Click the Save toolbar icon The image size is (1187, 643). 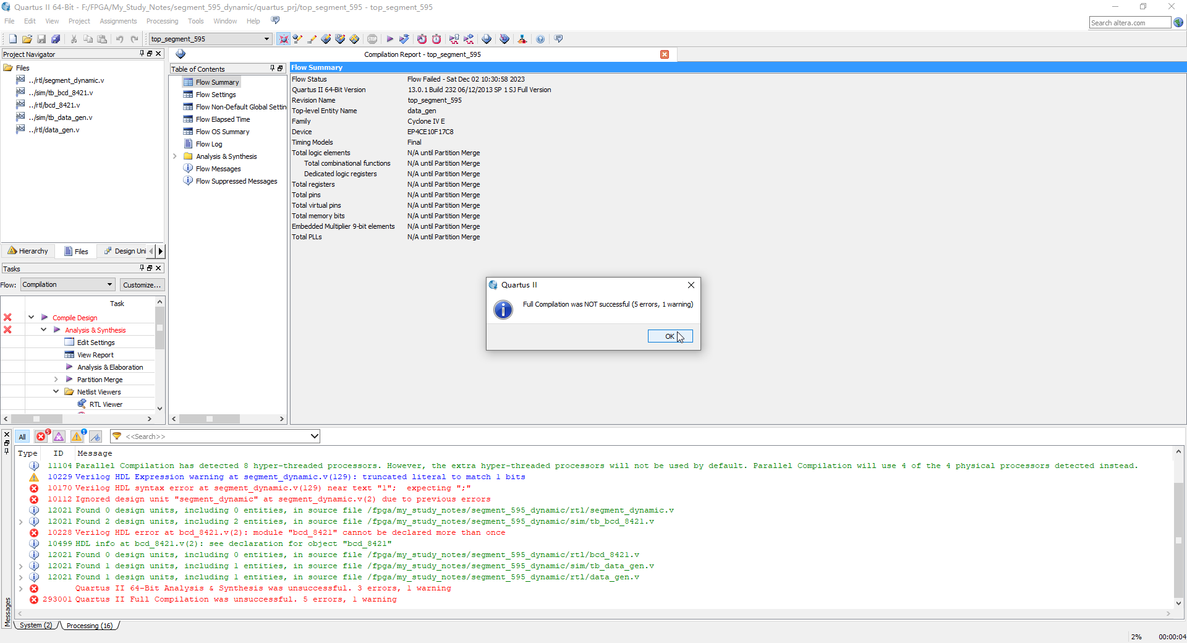[41, 39]
